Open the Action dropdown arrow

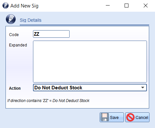(x=143, y=88)
